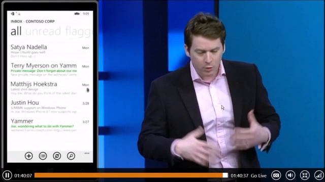Tap the new mail plus icon

[29, 156]
